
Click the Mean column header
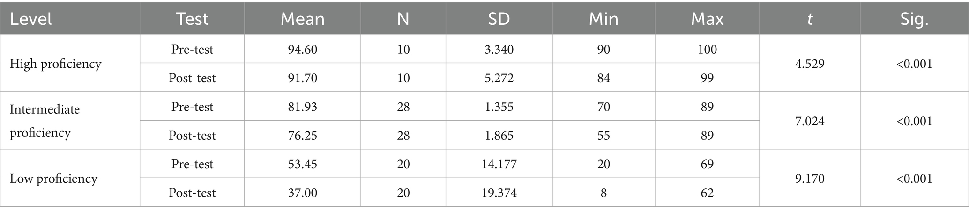click(x=302, y=19)
